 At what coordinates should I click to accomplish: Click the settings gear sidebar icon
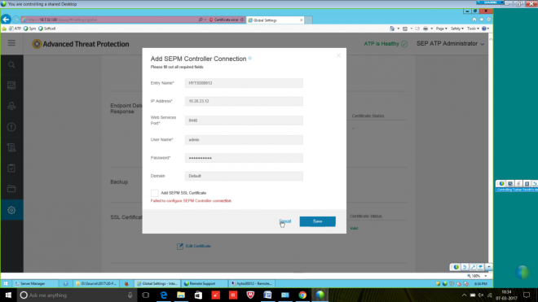point(11,210)
